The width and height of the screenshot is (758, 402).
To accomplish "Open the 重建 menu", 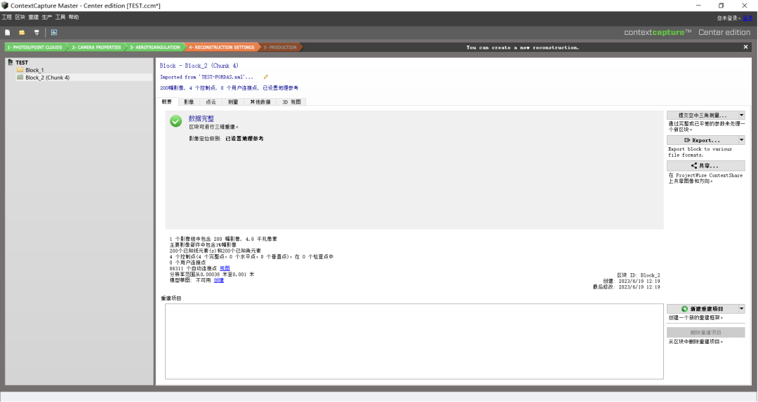I will 34,17.
